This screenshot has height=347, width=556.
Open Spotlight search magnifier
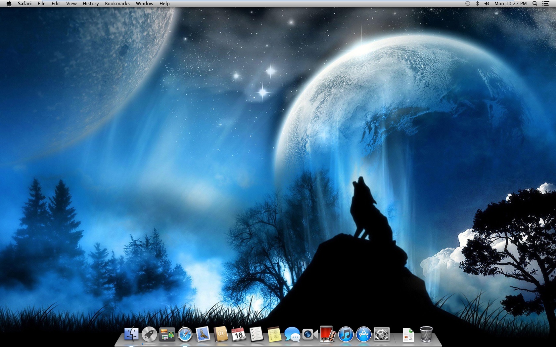[x=535, y=4]
